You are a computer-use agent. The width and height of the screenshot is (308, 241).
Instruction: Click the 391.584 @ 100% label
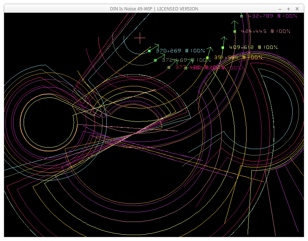238,57
